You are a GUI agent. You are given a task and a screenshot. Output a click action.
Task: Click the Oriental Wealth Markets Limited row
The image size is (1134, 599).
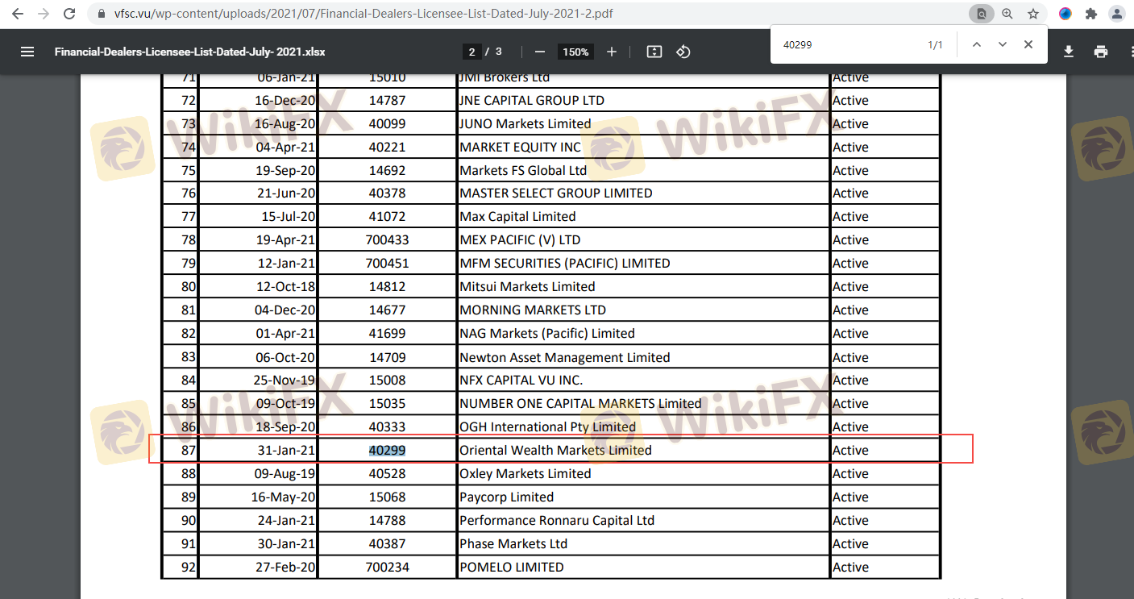pyautogui.click(x=555, y=450)
